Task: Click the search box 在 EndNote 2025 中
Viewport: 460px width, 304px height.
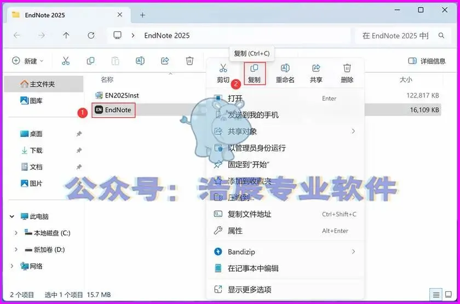Action: (403, 36)
